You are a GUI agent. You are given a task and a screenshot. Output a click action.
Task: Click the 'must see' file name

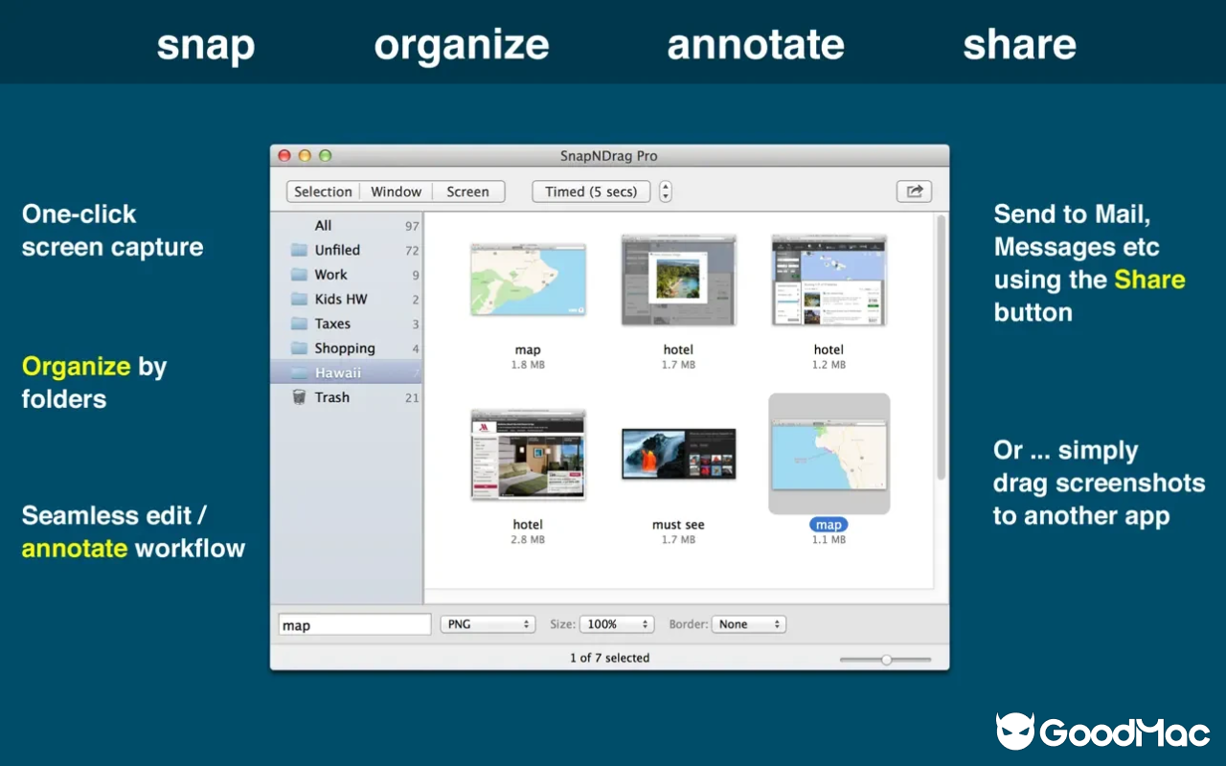click(x=678, y=525)
